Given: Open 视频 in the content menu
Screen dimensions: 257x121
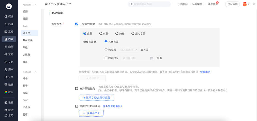Looking at the screenshot, I should 25,12.
